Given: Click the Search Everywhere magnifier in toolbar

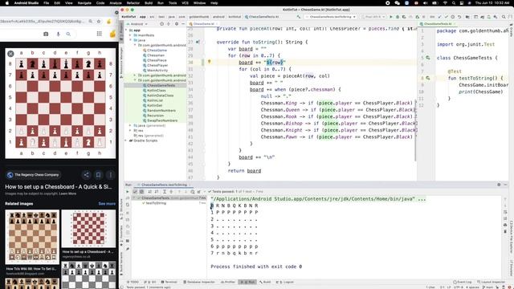Looking at the screenshot, I should [504, 17].
